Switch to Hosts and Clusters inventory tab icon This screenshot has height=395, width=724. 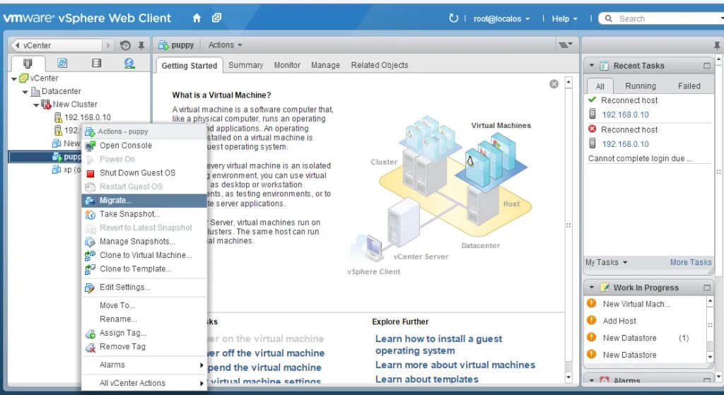tap(28, 63)
